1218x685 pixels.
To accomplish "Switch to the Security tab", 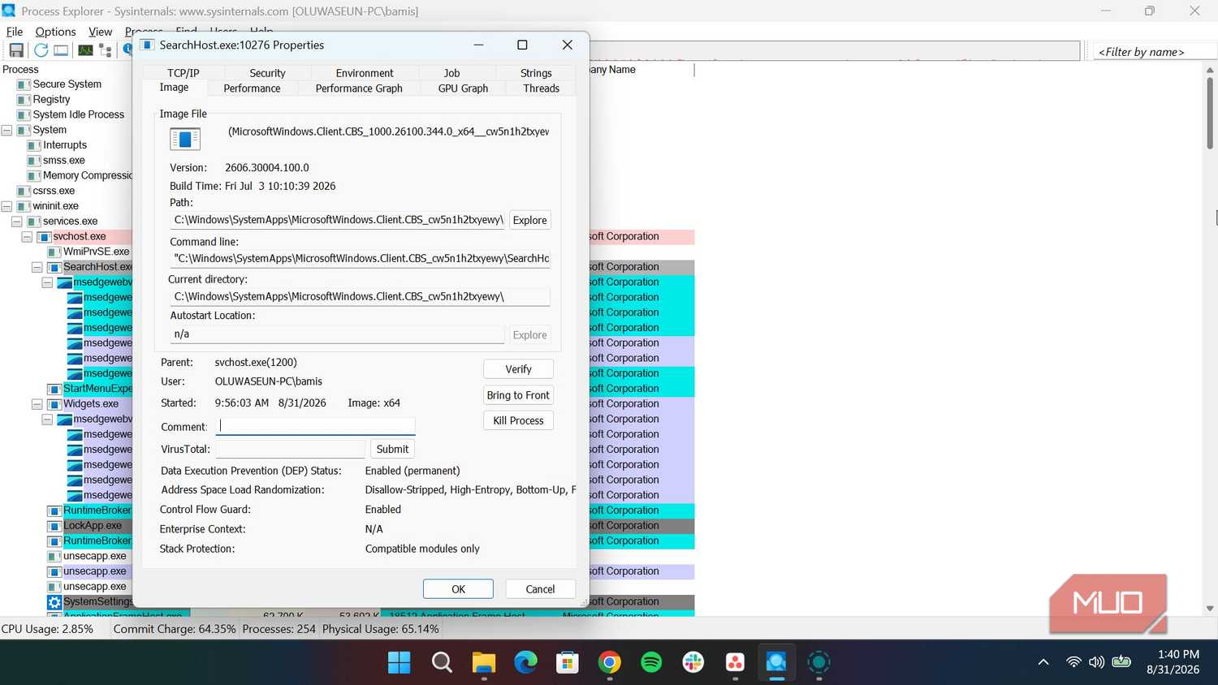I will coord(267,73).
